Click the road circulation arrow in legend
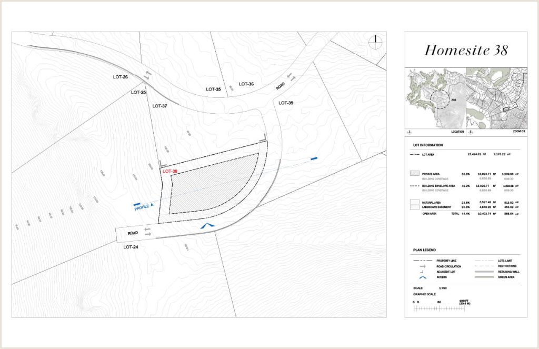 pyautogui.click(x=416, y=266)
